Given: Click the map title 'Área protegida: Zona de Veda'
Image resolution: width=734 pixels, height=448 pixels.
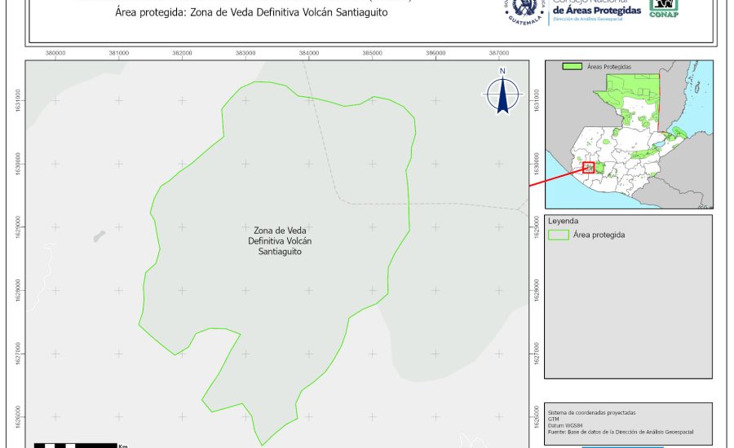Looking at the screenshot, I should coord(251,13).
